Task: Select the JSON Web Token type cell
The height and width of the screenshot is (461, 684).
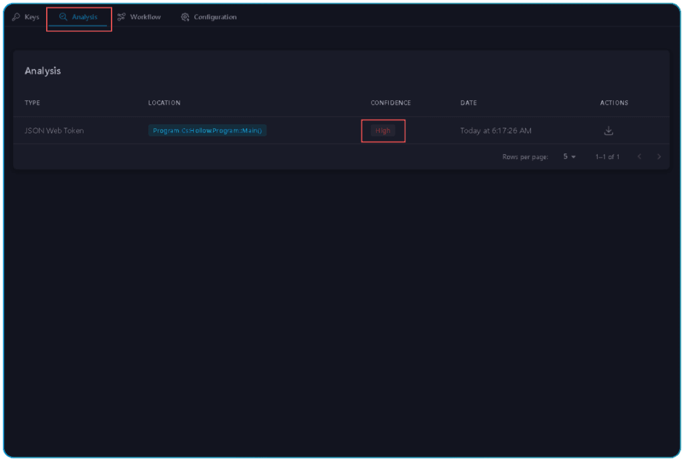Action: tap(54, 130)
